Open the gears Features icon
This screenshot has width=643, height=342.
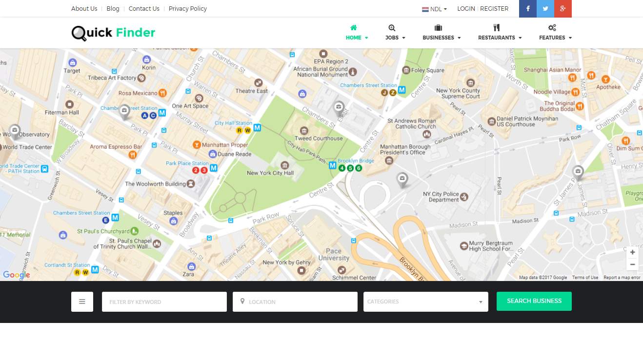tap(552, 28)
